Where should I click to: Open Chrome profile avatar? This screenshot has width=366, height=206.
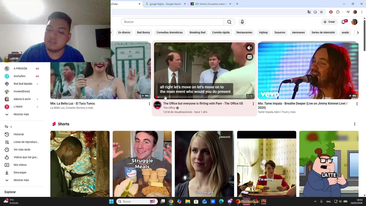click(355, 12)
